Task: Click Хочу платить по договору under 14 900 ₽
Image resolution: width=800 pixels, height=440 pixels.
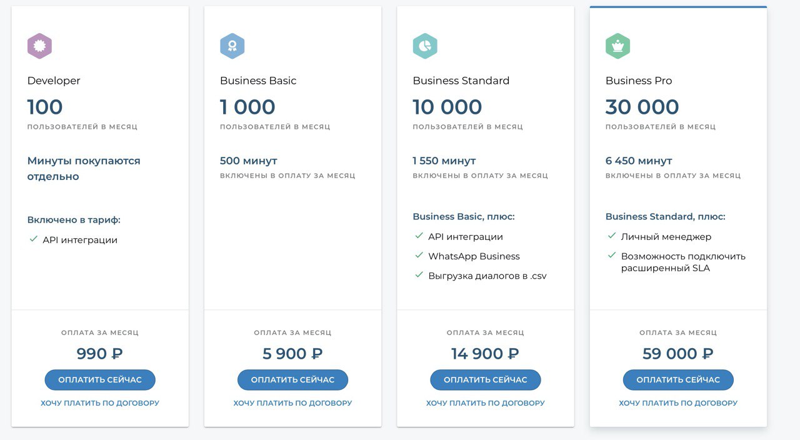Action: click(486, 403)
